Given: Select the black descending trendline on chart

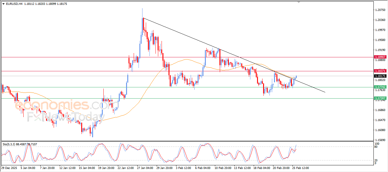Looking at the screenshot, I should [234, 55].
